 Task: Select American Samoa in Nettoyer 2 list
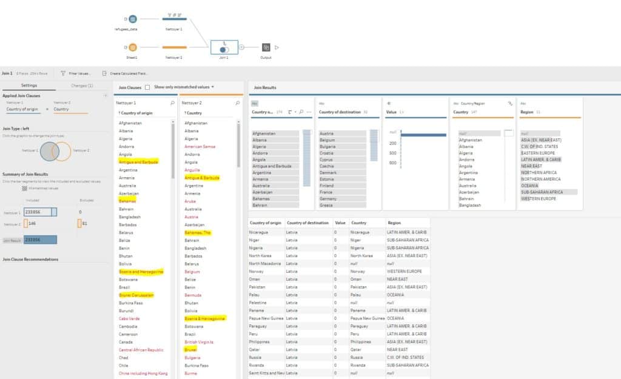point(200,147)
